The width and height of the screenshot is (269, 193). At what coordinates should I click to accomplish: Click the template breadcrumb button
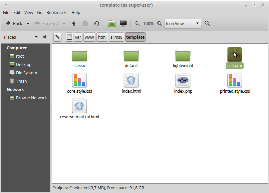(x=135, y=37)
